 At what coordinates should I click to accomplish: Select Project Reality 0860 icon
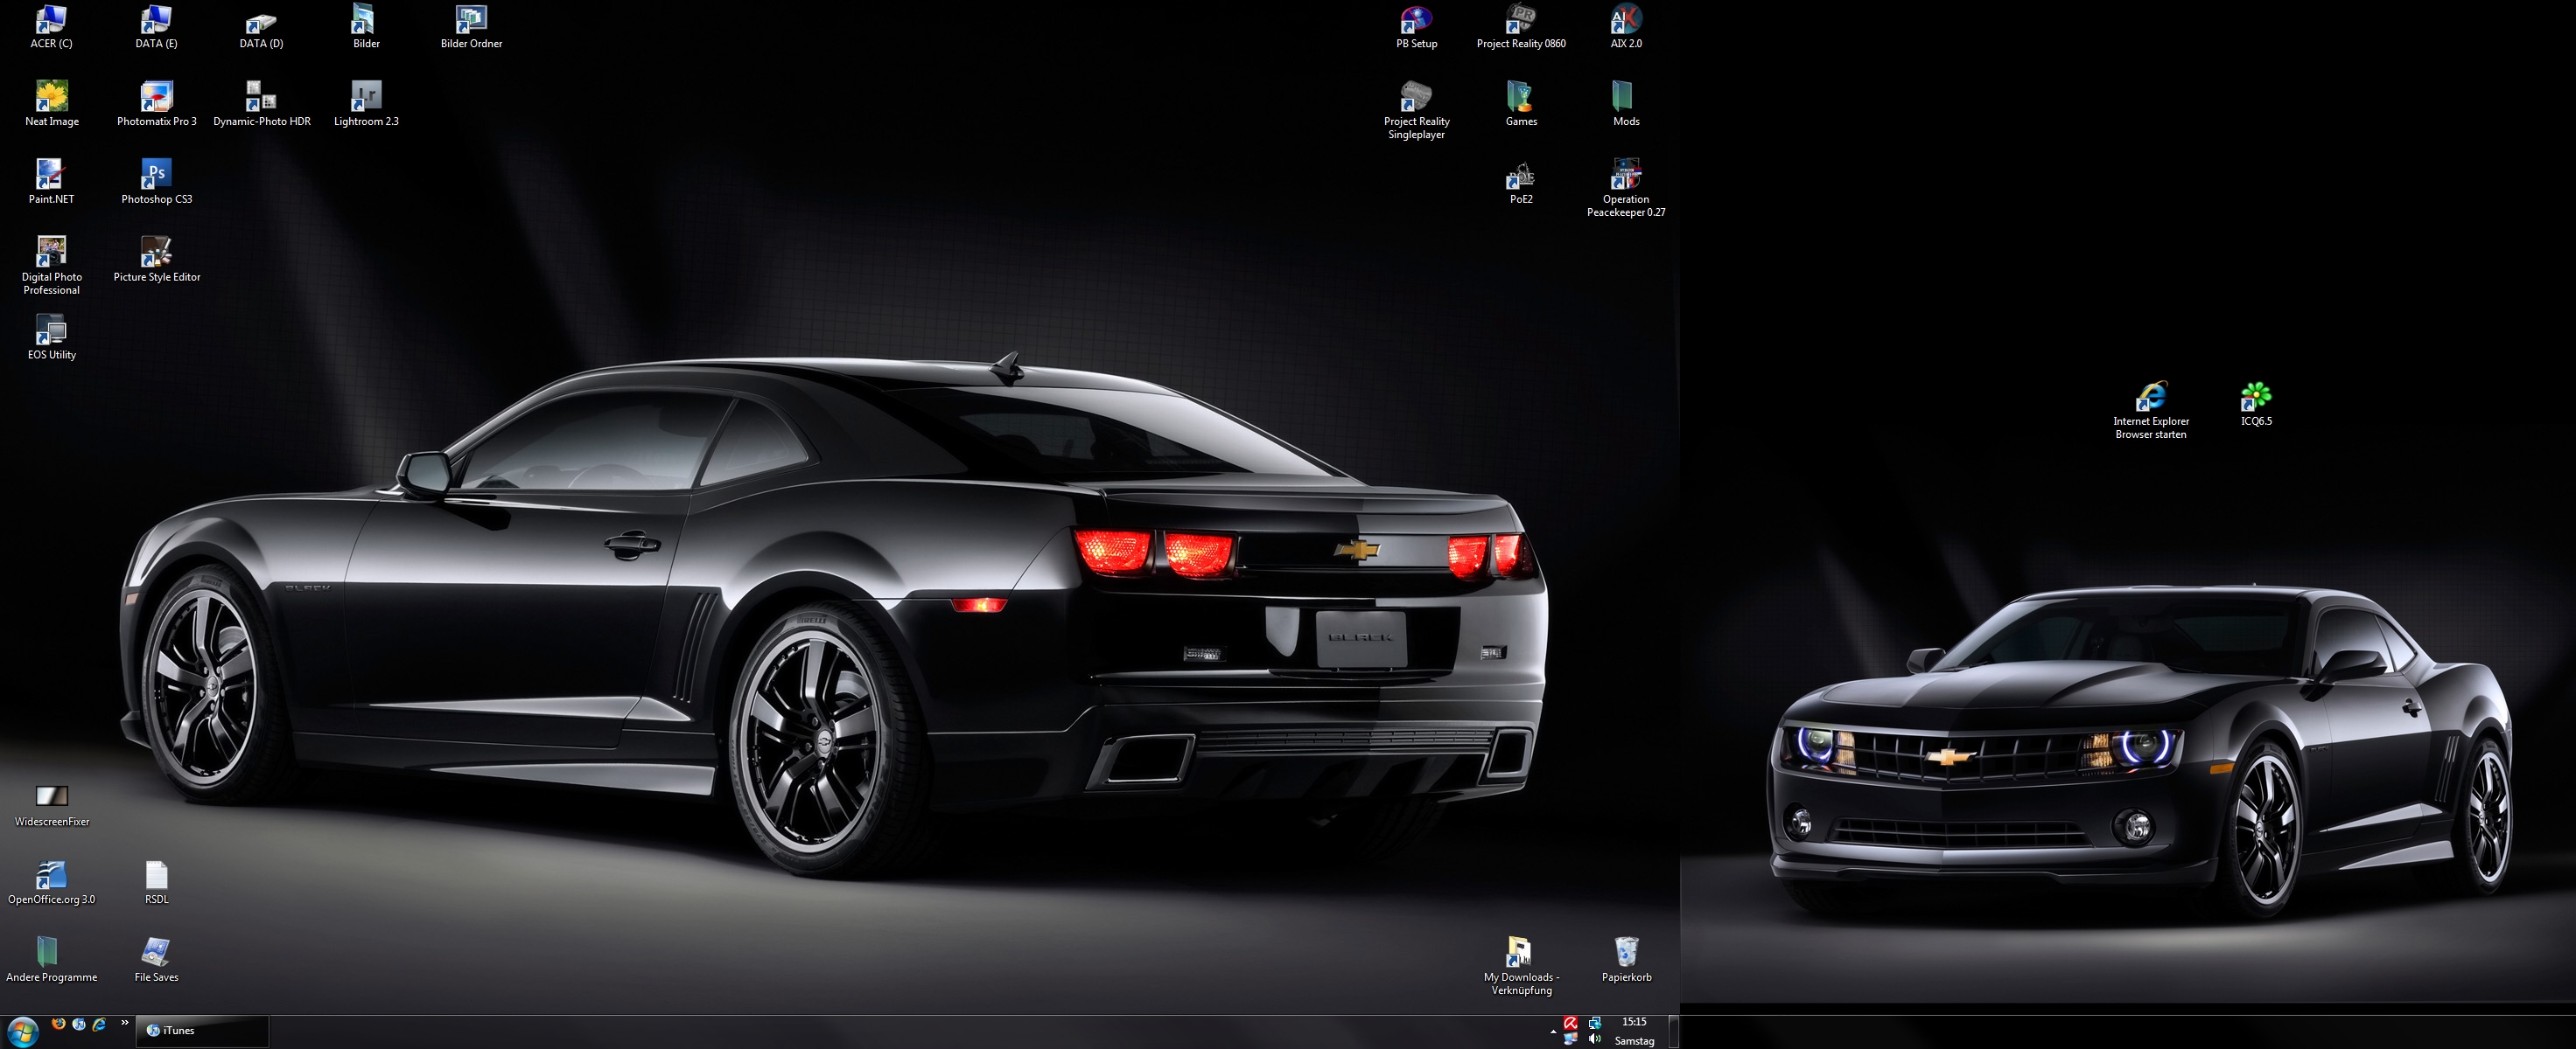pyautogui.click(x=1521, y=27)
